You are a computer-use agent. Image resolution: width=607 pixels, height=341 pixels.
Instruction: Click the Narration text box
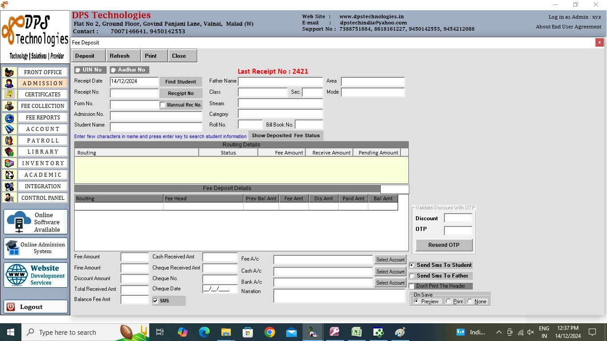click(x=339, y=296)
